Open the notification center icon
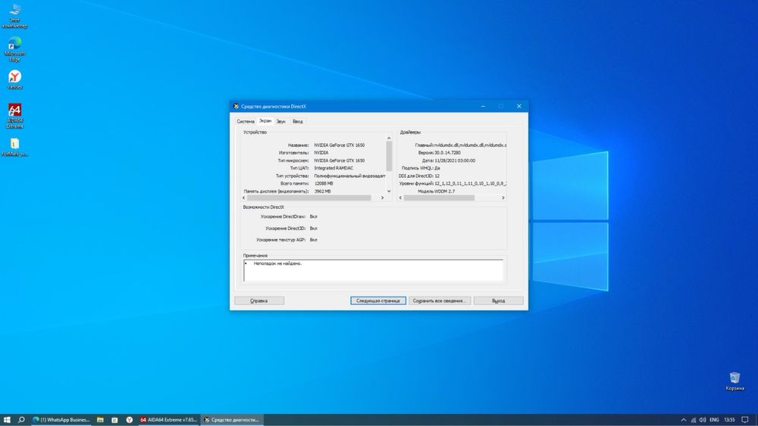The width and height of the screenshot is (758, 426). pos(745,420)
